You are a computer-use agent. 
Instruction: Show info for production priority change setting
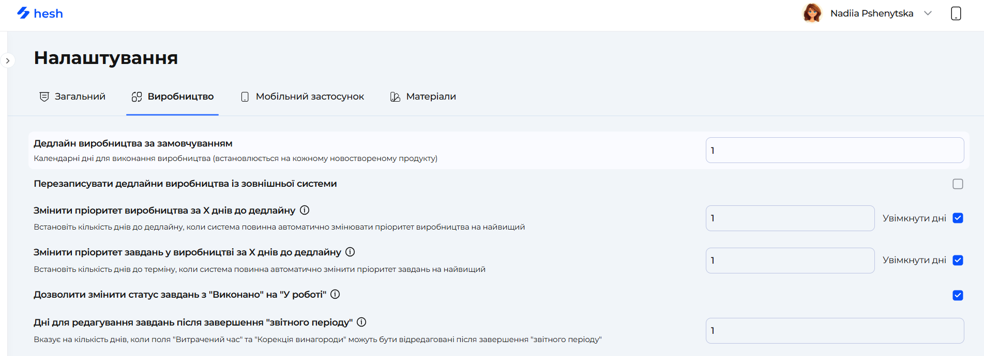tap(305, 210)
